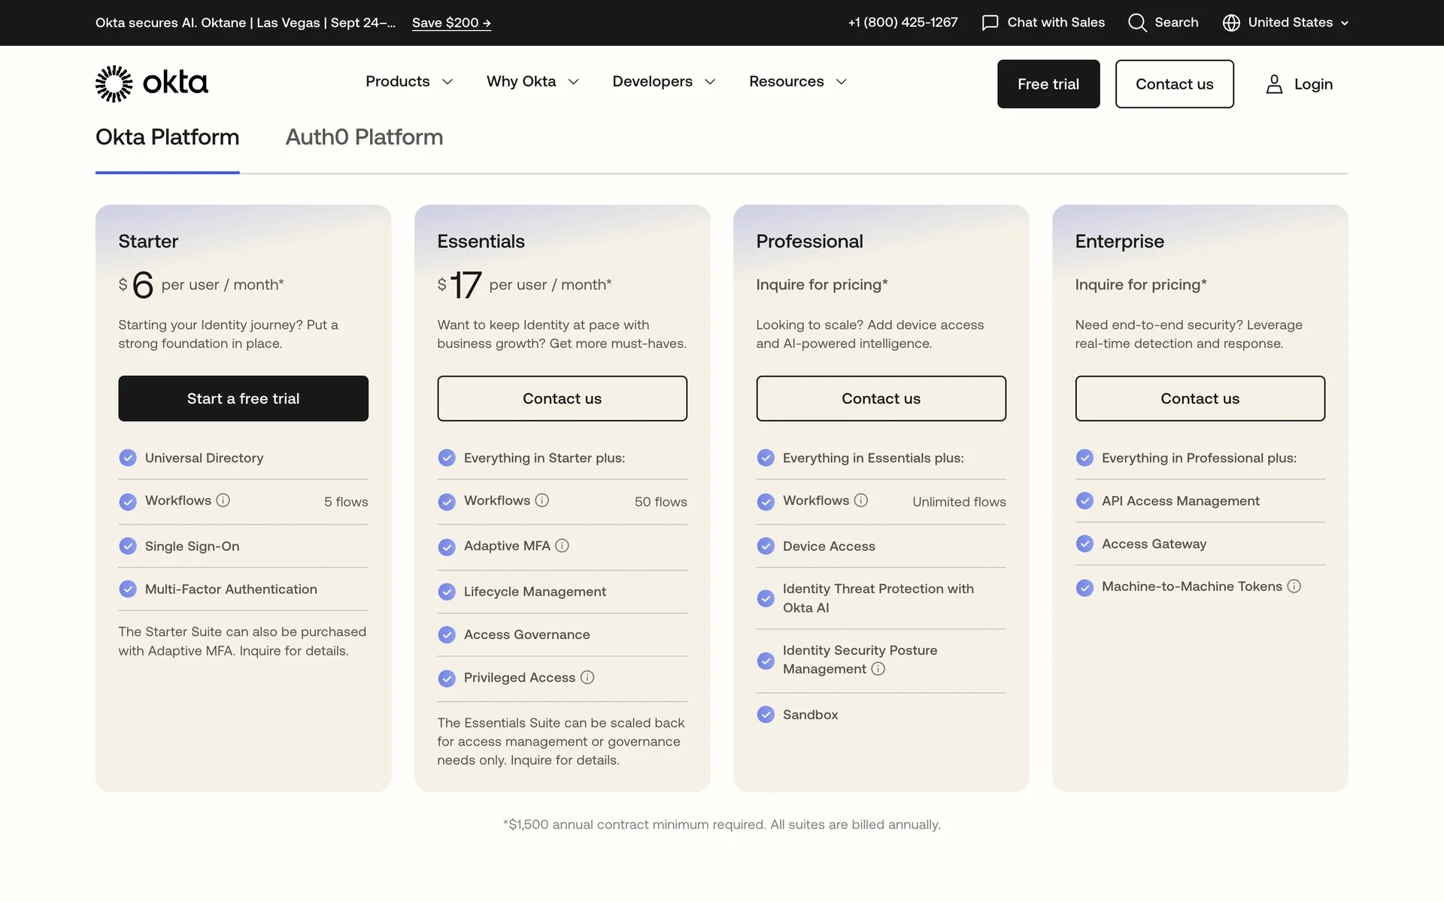Click the Start a free trial button
Viewport: 1444px width, 902px height.
click(243, 398)
